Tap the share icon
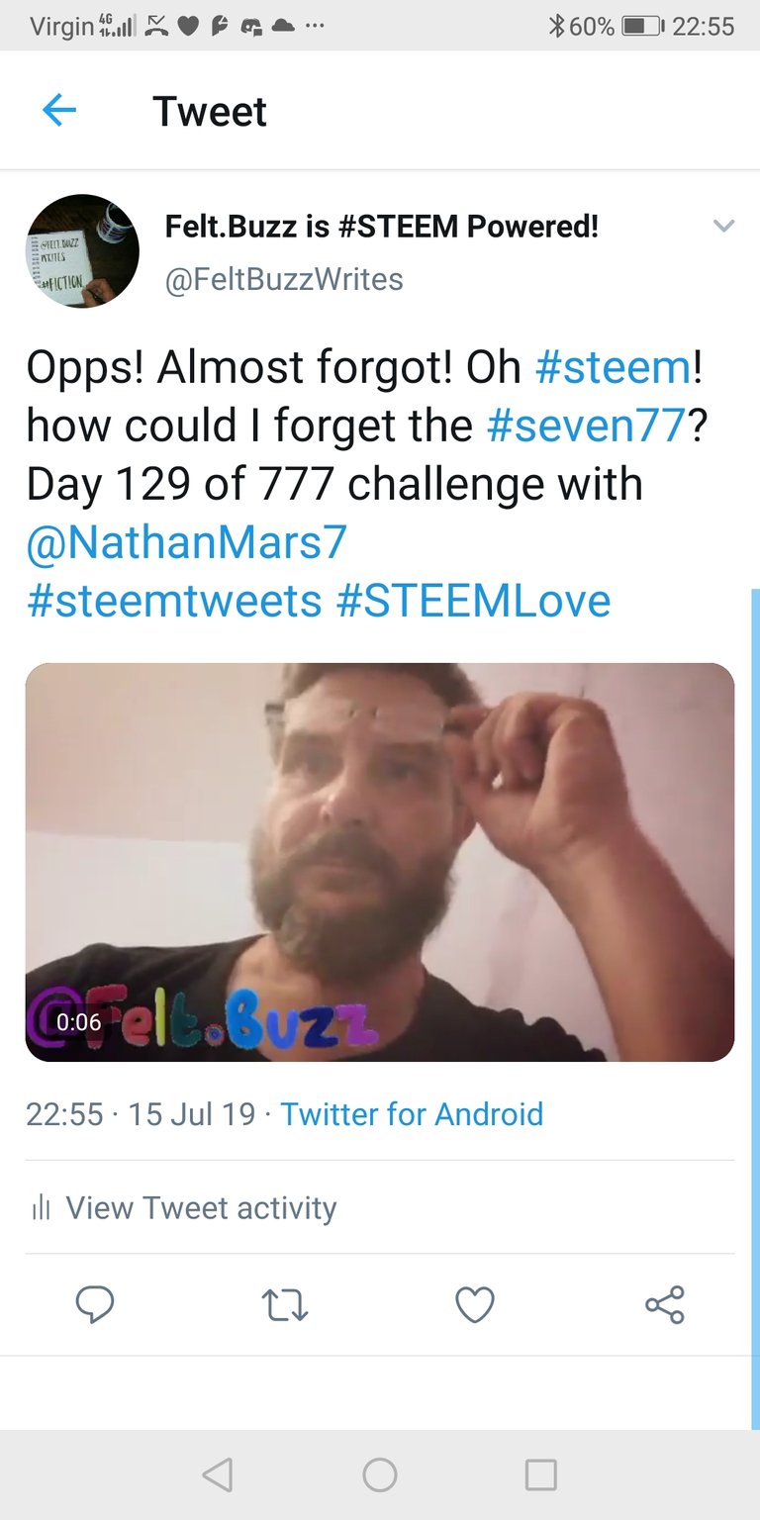 coord(664,1304)
